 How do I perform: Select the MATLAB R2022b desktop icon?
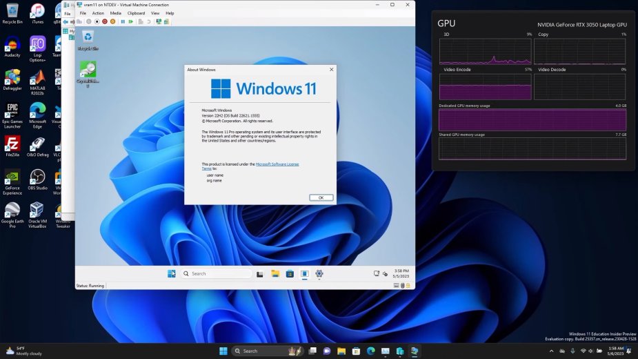pyautogui.click(x=37, y=82)
